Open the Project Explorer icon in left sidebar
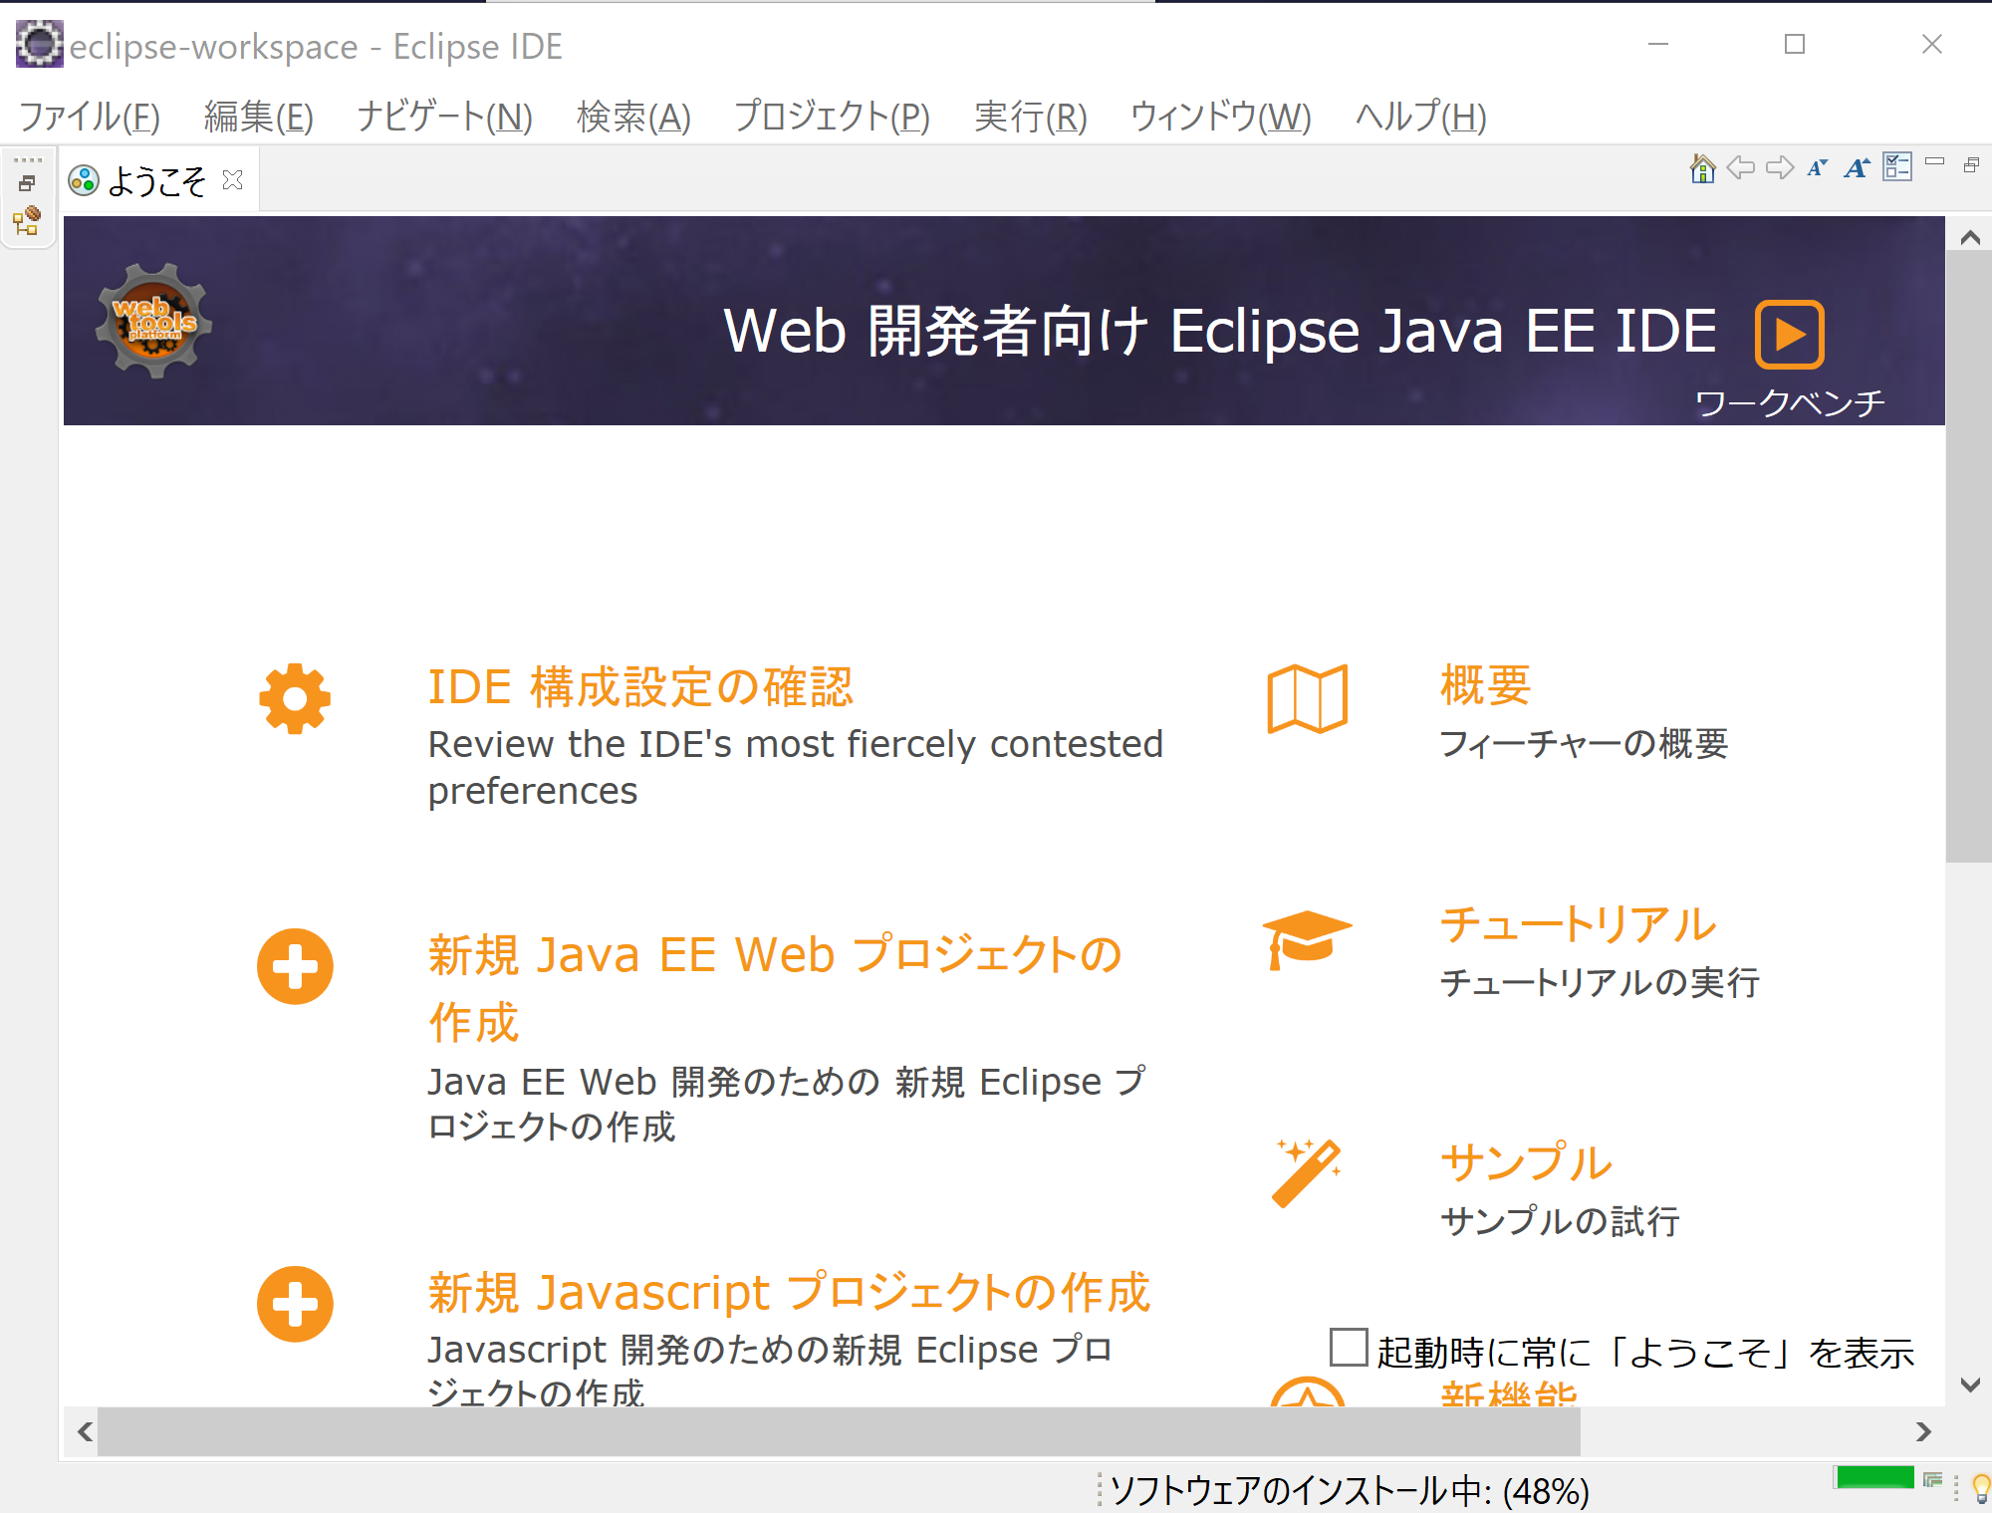1992x1513 pixels. pos(27,220)
